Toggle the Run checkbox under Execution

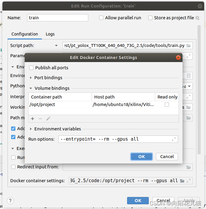point(13,158)
